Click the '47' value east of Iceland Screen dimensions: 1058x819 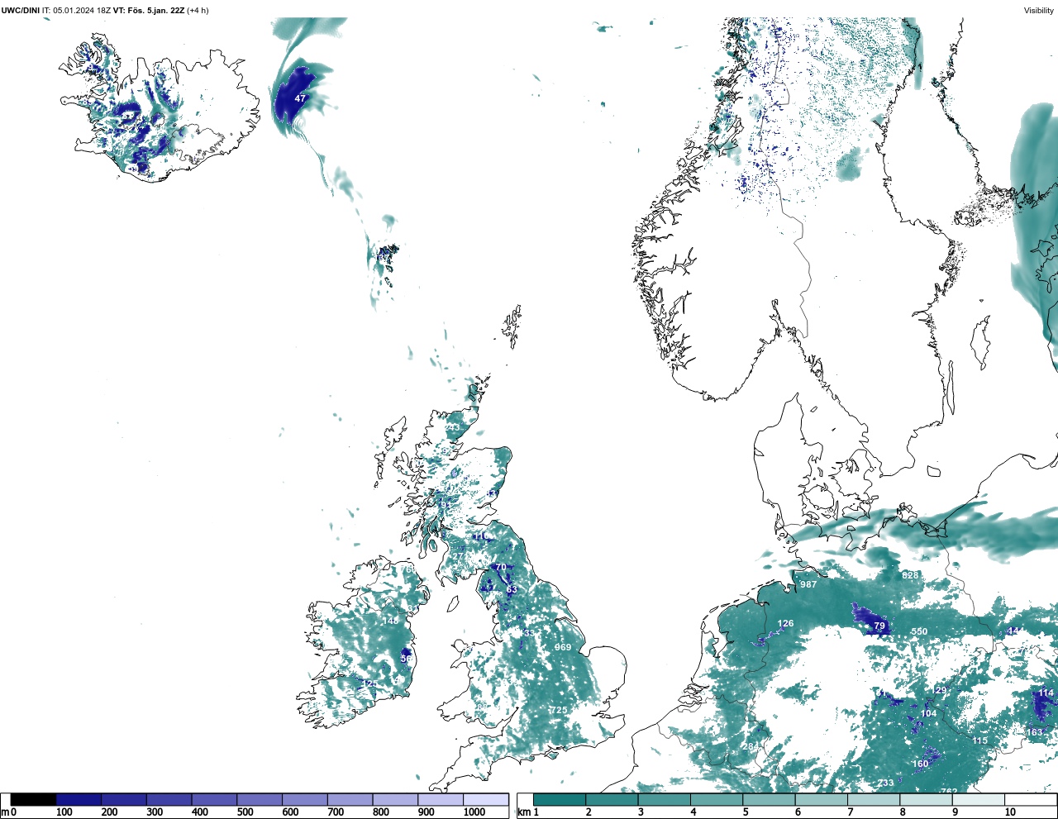300,98
